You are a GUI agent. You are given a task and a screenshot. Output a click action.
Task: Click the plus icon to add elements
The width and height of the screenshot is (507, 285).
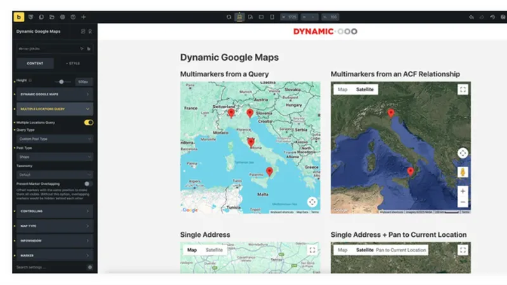[x=84, y=17]
